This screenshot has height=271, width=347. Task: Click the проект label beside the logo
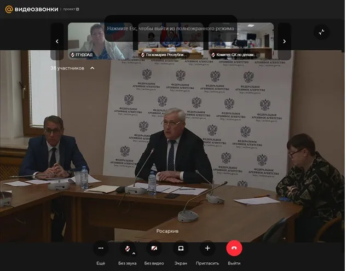point(71,9)
